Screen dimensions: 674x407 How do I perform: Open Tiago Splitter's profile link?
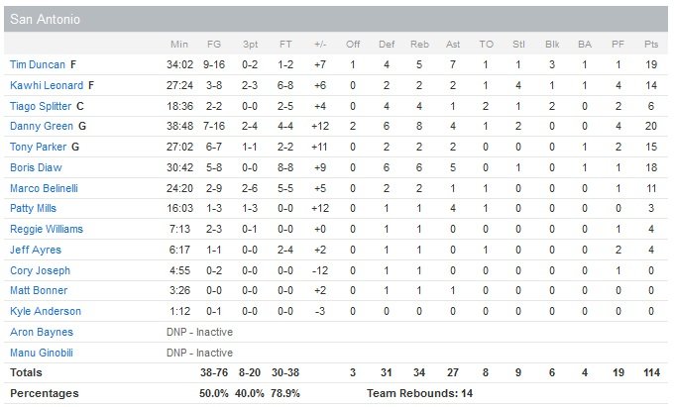pos(40,106)
